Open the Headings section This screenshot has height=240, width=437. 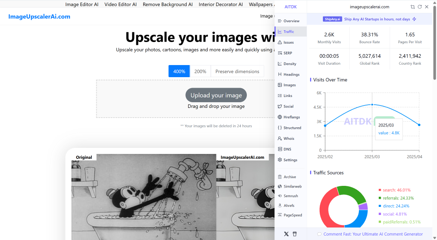291,74
